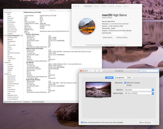Switch to Support tab in About This Mac
Viewport: 163px width, 129px height.
pyautogui.click(x=119, y=6)
